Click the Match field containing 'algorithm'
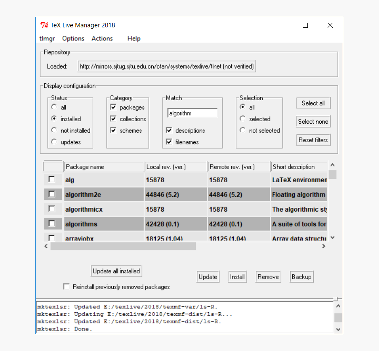Image resolution: width=379 pixels, height=351 pixels. coord(192,113)
